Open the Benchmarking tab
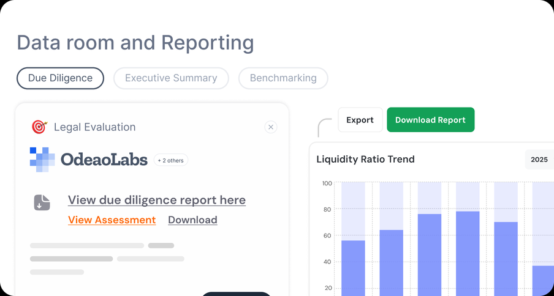554x296 pixels. [x=283, y=78]
